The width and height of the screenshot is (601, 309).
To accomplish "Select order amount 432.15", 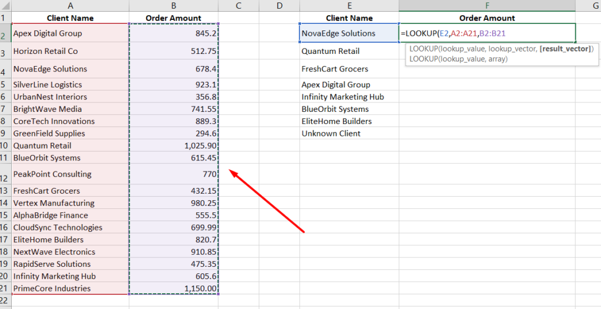I will 174,191.
